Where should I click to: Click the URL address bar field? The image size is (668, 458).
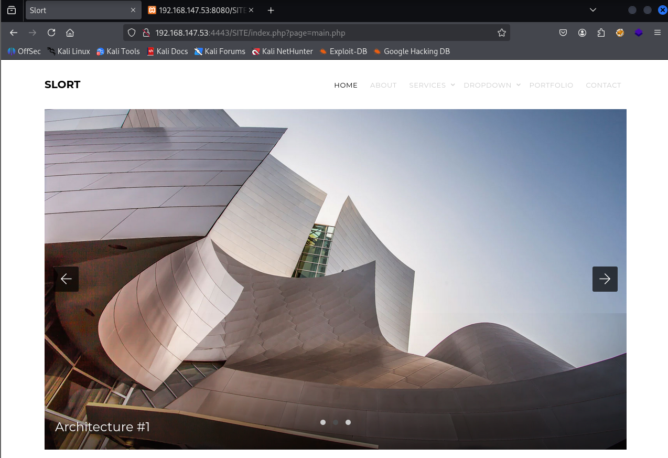click(315, 33)
